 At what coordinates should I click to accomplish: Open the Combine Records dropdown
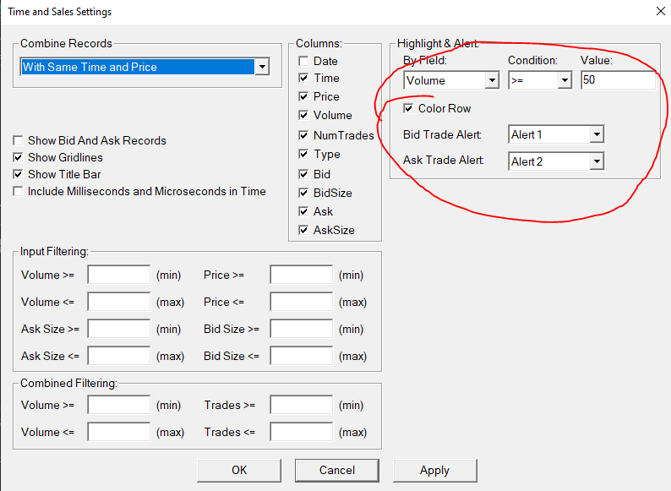point(145,67)
